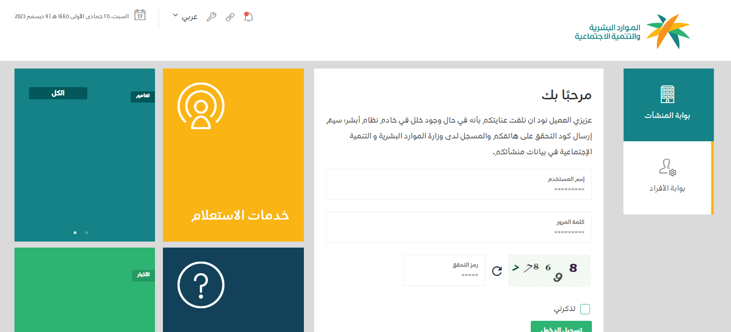
Task: Open the notifications bell icon
Action: (248, 17)
